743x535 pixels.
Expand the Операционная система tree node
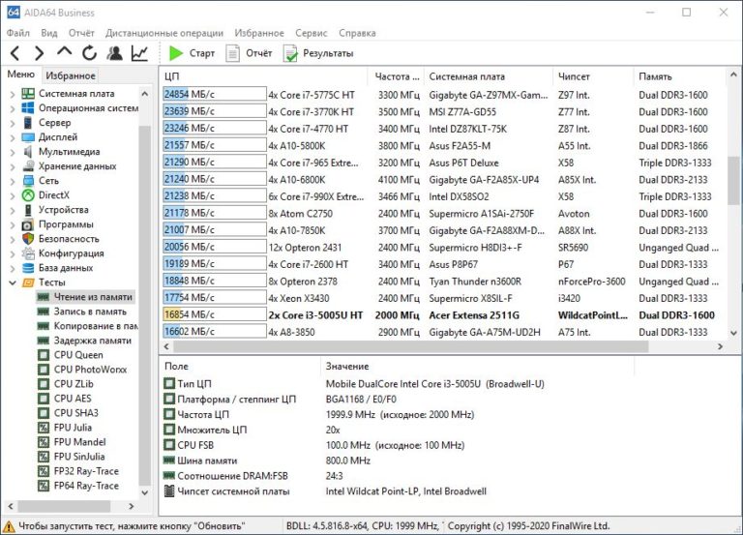[x=13, y=108]
